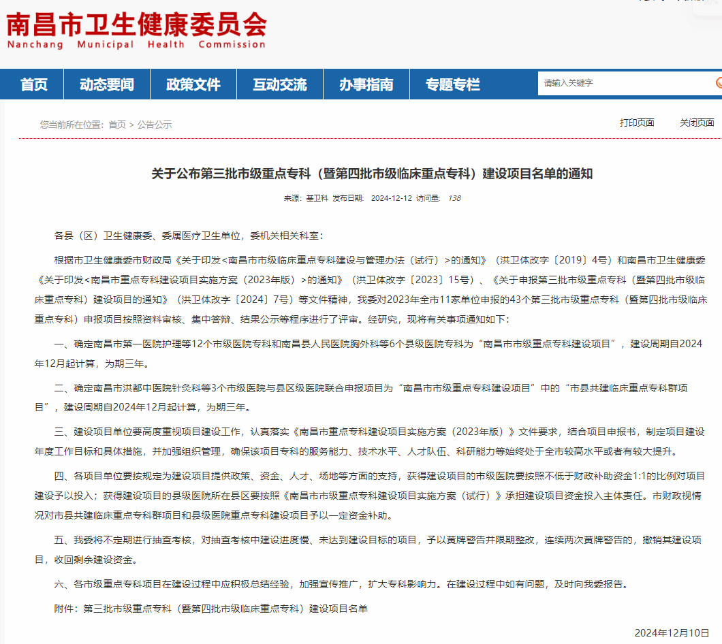Viewport: 722px width, 644px height.
Task: Click the 打印页面 link
Action: 637,123
